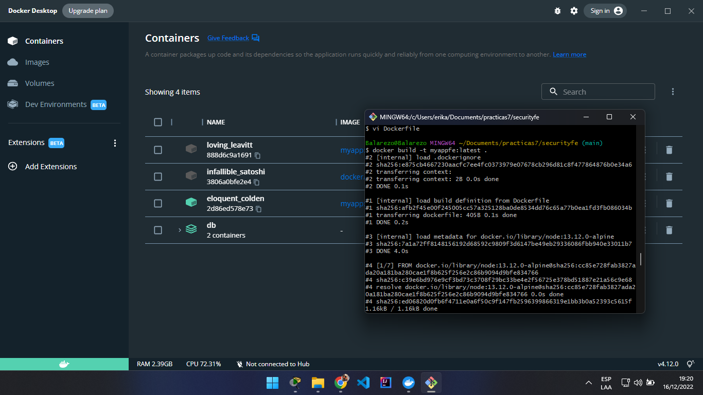
Task: Expand hidden icons in the system tray
Action: tap(588, 383)
